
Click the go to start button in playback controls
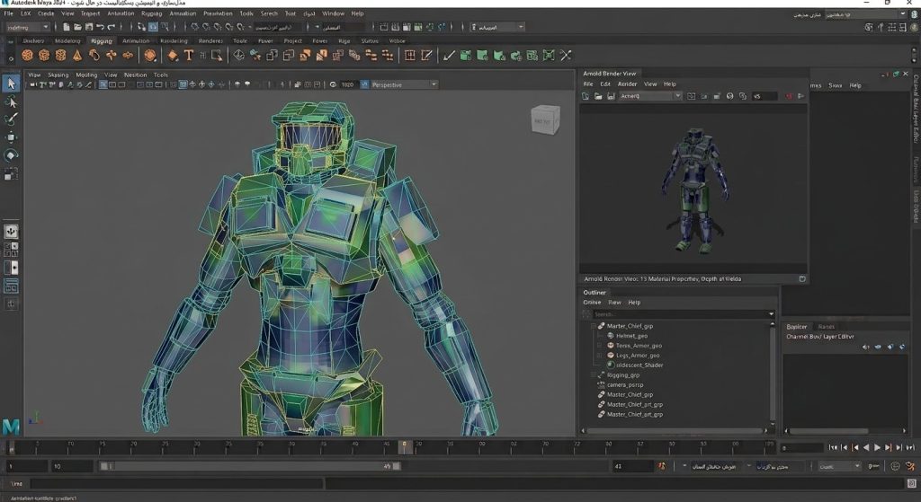pos(833,447)
